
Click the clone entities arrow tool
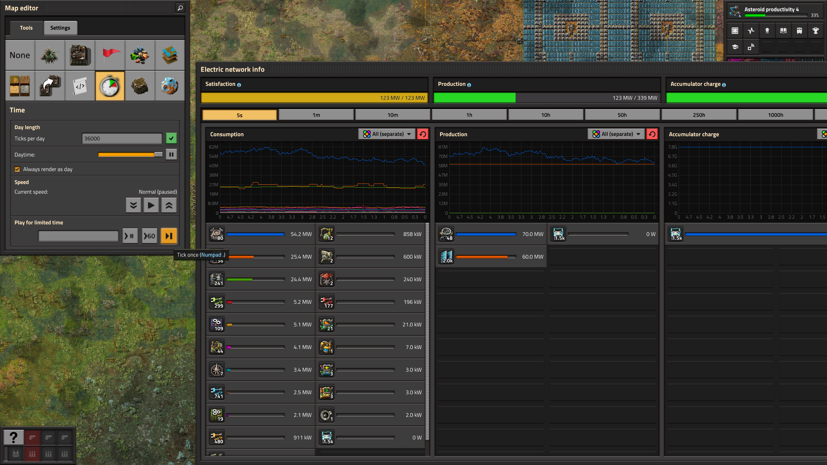50,86
